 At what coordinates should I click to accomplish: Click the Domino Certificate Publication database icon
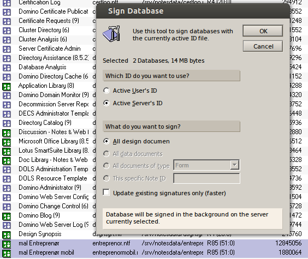pyautogui.click(x=7, y=12)
